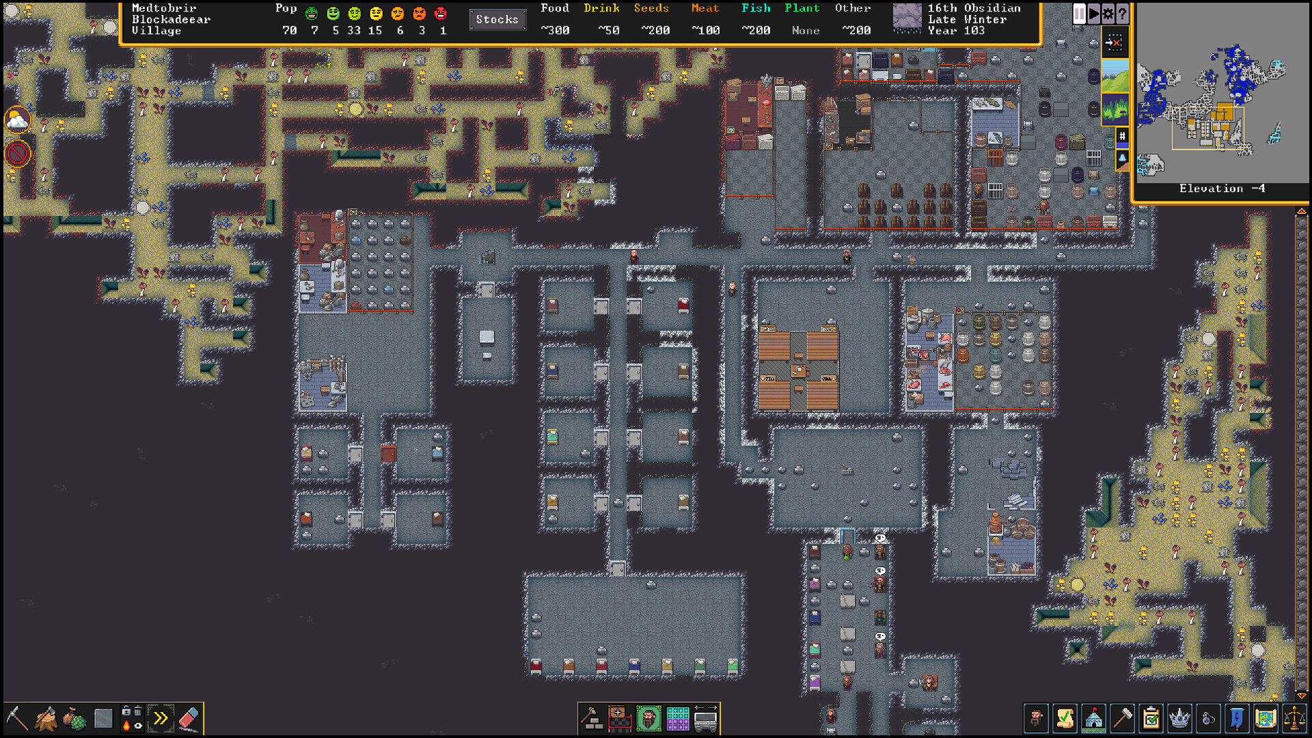Open the build/hammer icon menu

(1123, 717)
